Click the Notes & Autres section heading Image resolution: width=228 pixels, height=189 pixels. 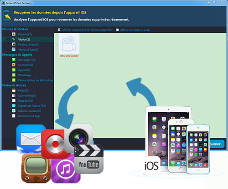14,85
